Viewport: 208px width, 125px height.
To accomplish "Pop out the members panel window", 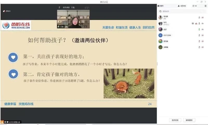I will [193, 6].
